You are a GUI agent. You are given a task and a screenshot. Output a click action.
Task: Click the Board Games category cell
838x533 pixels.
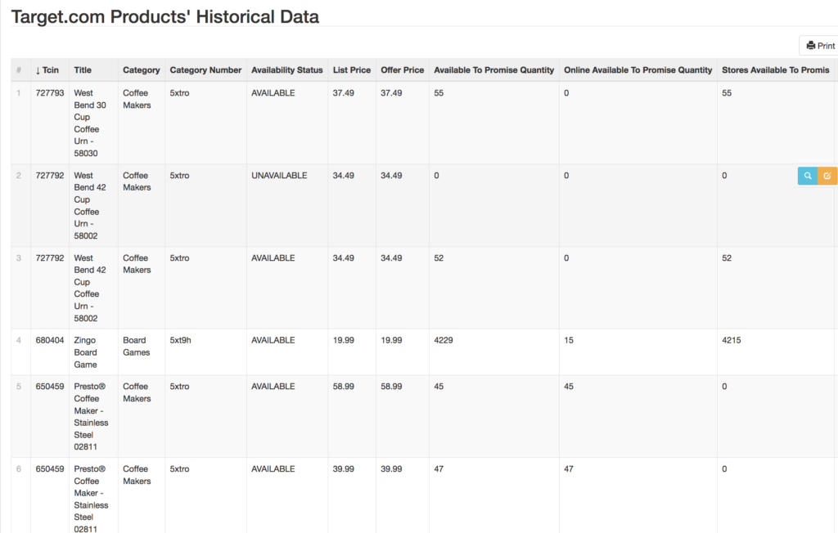tap(136, 347)
